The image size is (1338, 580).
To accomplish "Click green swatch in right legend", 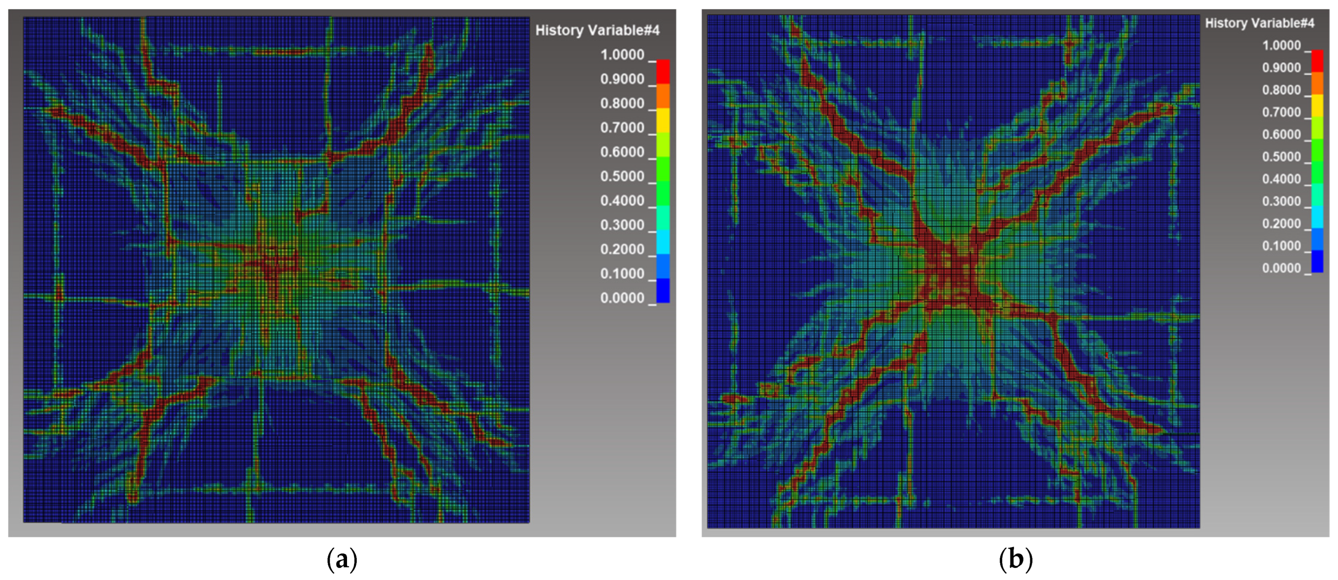I will tap(1318, 150).
